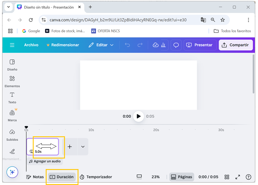The image size is (258, 185).
Task: Click Agregar un audio
Action: 45,161
